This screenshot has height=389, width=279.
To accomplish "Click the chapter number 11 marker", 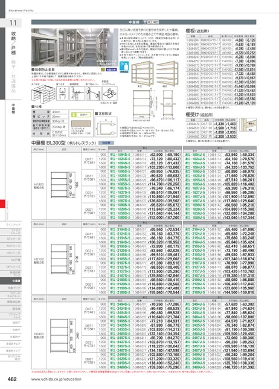I will point(13,23).
